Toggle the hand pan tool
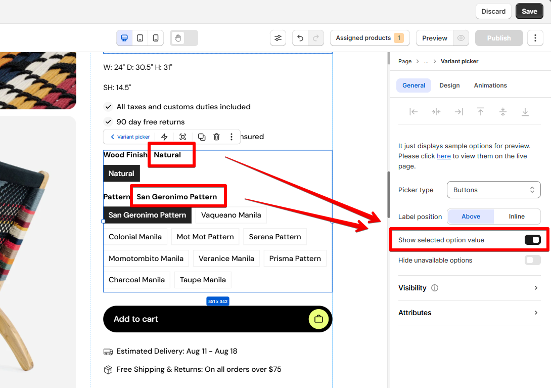The image size is (552, 388). (x=178, y=38)
